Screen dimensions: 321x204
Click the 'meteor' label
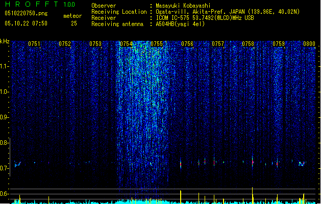[x=72, y=16]
